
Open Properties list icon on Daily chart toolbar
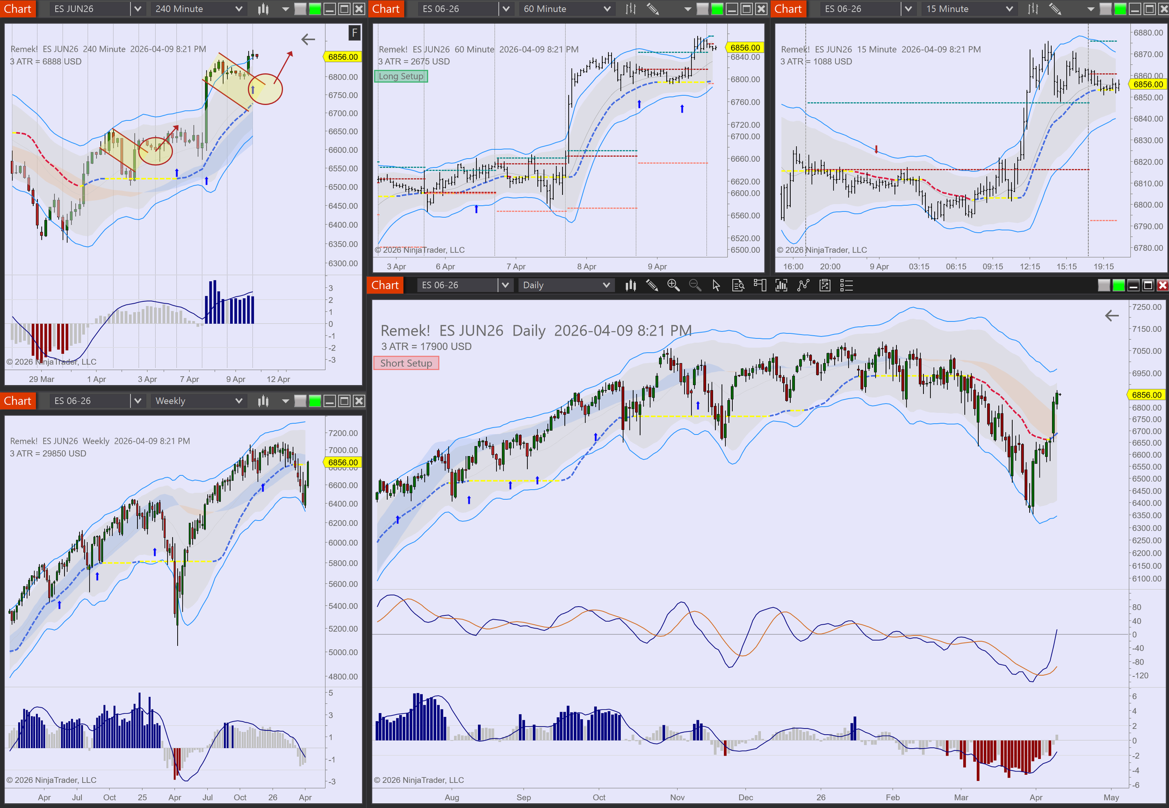[846, 286]
